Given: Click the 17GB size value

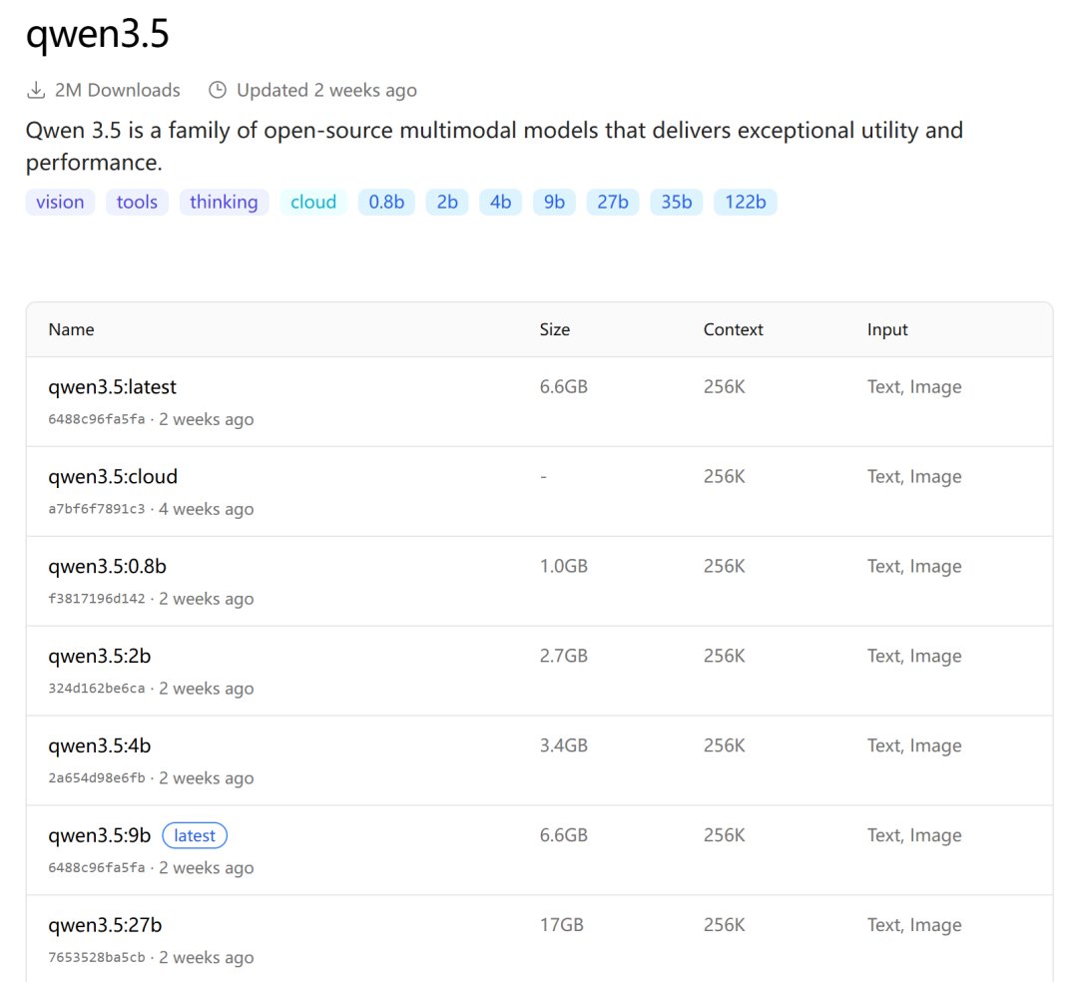Looking at the screenshot, I should pyautogui.click(x=562, y=925).
